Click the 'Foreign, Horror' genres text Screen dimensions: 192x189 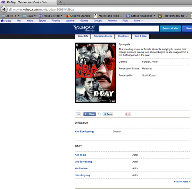(150, 62)
